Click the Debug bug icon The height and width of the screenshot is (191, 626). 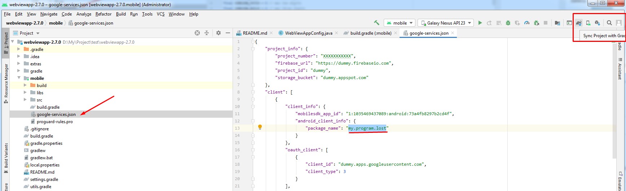[508, 23]
